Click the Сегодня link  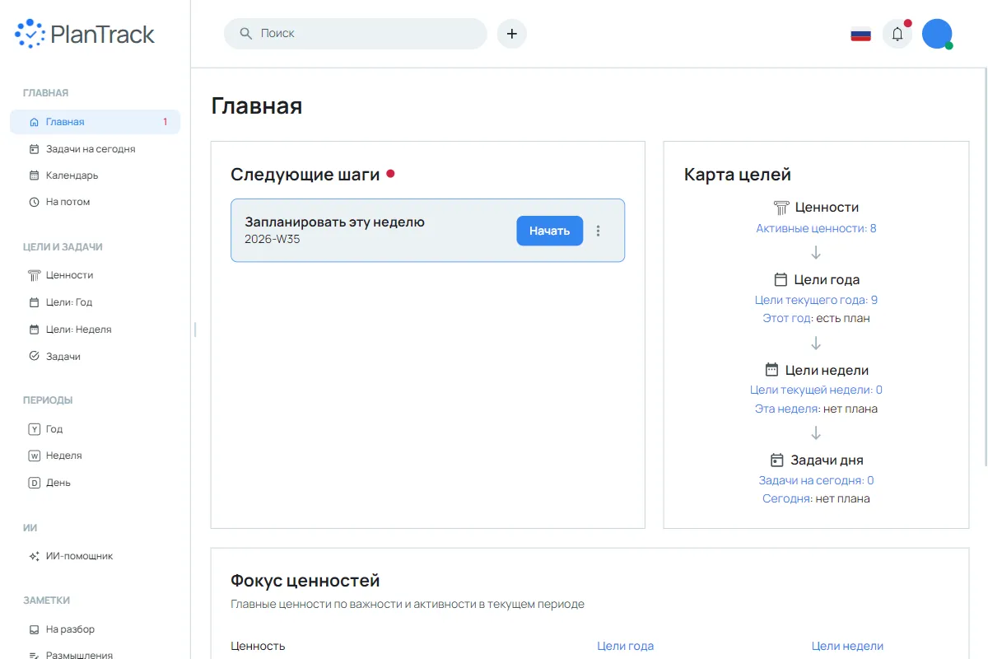coord(787,498)
